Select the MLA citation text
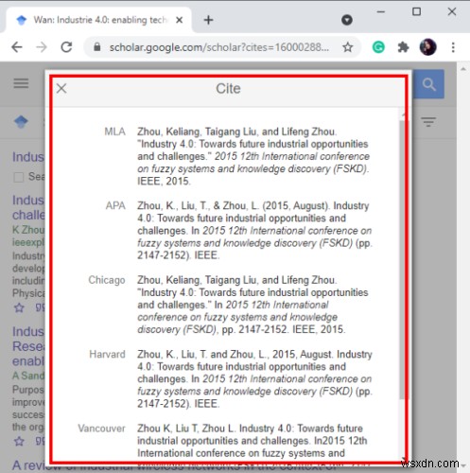 pos(253,156)
